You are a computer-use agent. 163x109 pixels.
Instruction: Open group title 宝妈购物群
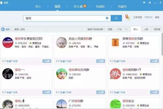(x=132, y=70)
